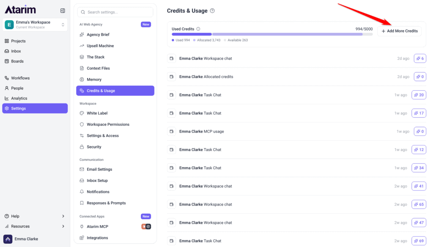Click the info icon next to Used Credits

[198, 29]
